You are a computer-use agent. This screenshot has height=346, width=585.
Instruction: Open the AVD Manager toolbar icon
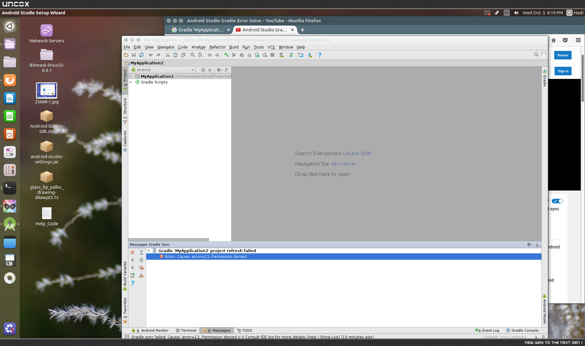tap(282, 55)
